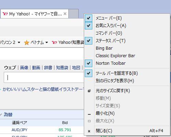
Task: Click the Yahoo icon beside Yahoo!知恵袋
Action: [x=54, y=42]
